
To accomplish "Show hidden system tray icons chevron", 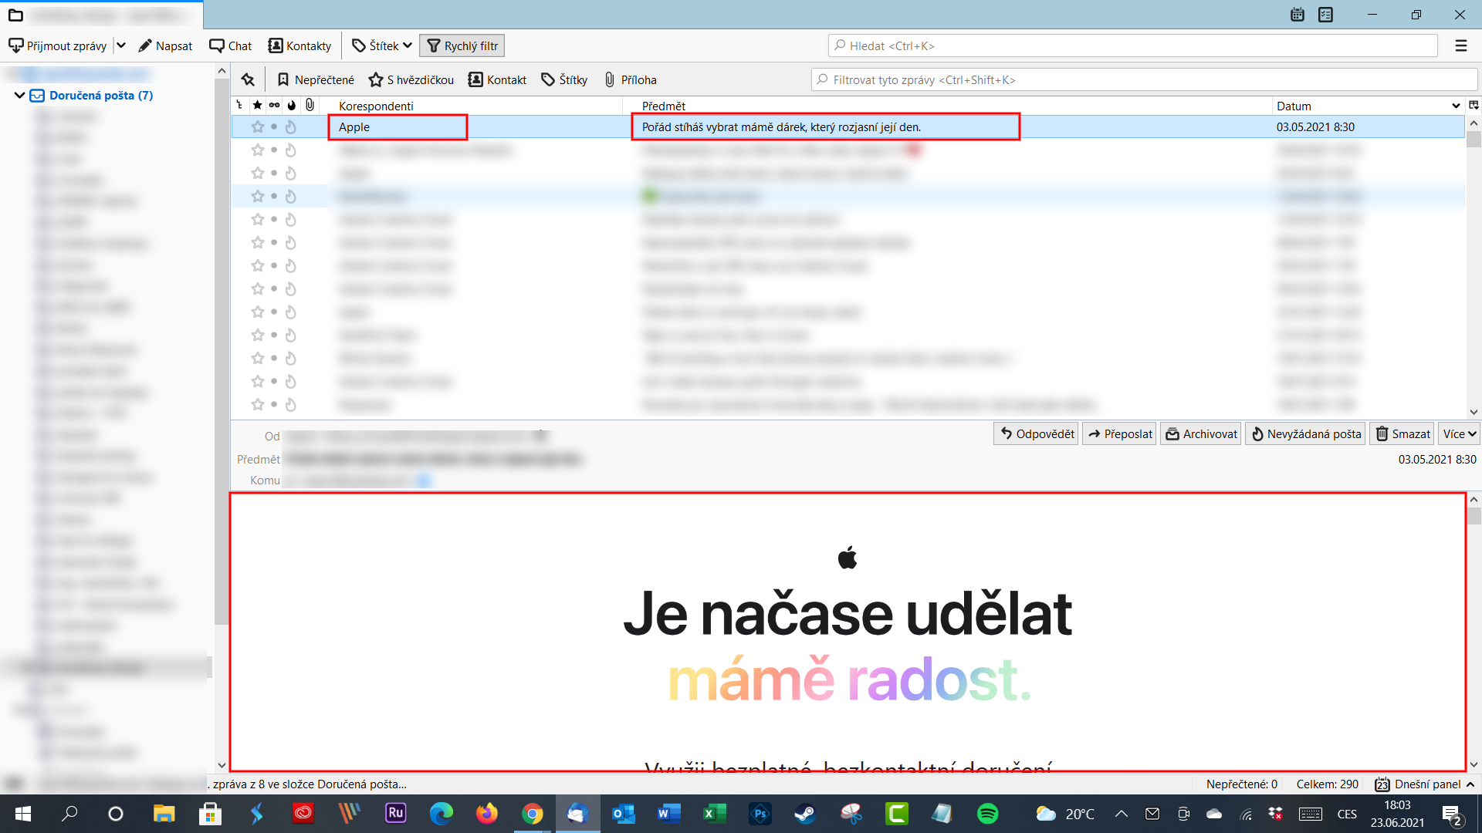I will coord(1122,814).
